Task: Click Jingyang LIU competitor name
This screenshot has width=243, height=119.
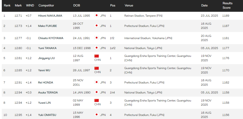Action: (x=46, y=58)
